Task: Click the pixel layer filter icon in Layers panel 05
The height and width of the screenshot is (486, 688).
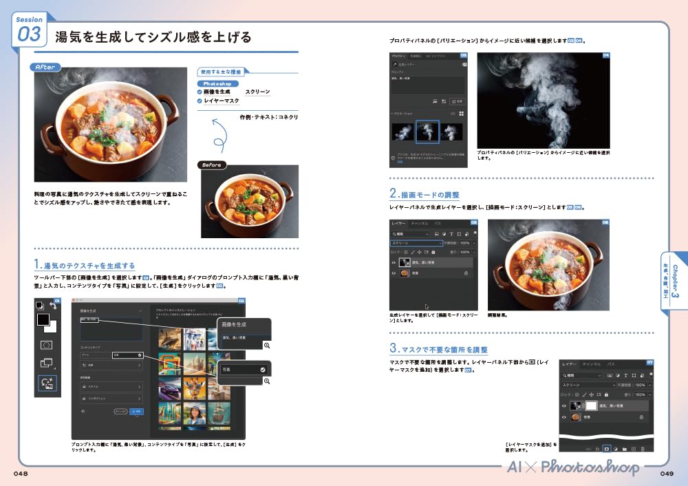Action: click(x=437, y=234)
